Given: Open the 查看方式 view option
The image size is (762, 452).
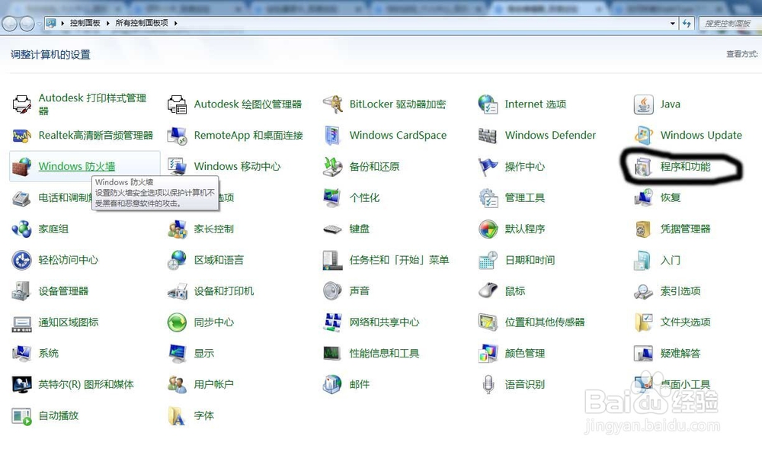Looking at the screenshot, I should click(x=742, y=54).
